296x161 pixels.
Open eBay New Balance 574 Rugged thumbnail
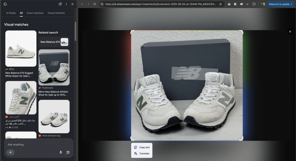[21, 48]
